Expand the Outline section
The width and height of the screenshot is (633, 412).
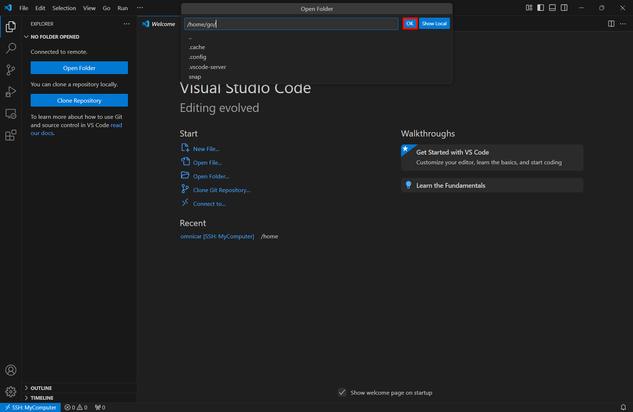click(41, 388)
